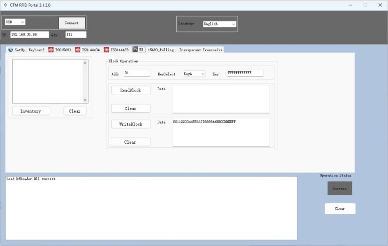Screen dimensions: 388x246
Task: Click the red ISO14443A tab icon
Action: 78,50
